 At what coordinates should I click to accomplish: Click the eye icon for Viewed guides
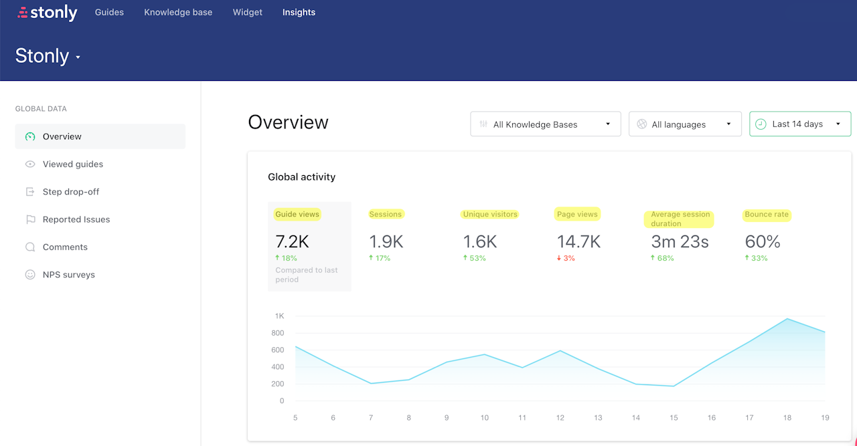pos(30,164)
